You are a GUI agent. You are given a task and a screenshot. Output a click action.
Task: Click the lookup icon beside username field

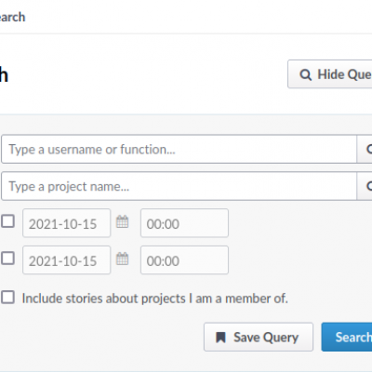[365, 149]
